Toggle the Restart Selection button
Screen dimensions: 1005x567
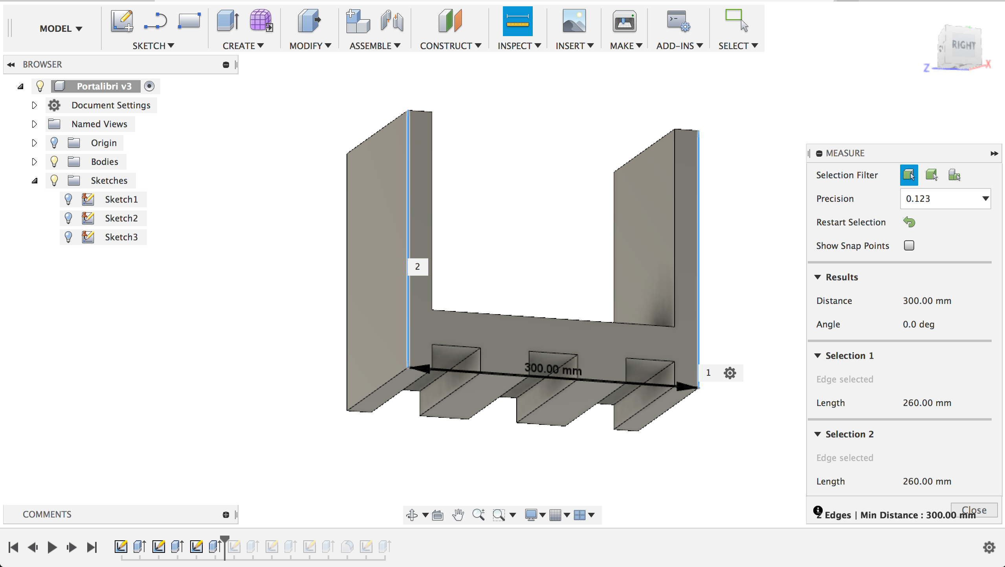(910, 222)
